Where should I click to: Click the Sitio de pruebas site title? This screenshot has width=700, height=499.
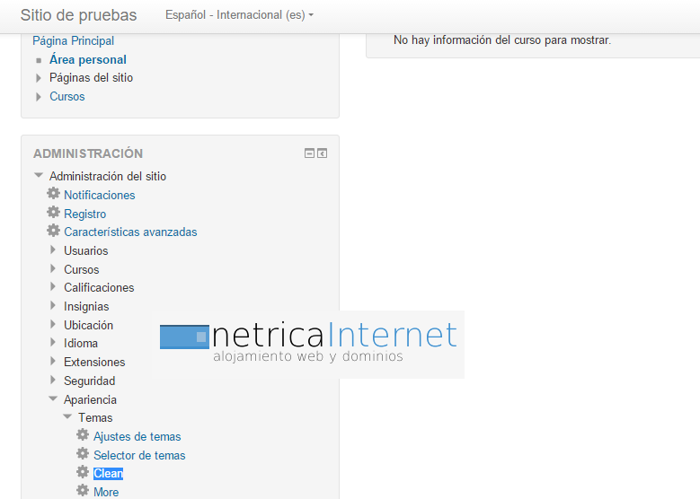pos(78,15)
